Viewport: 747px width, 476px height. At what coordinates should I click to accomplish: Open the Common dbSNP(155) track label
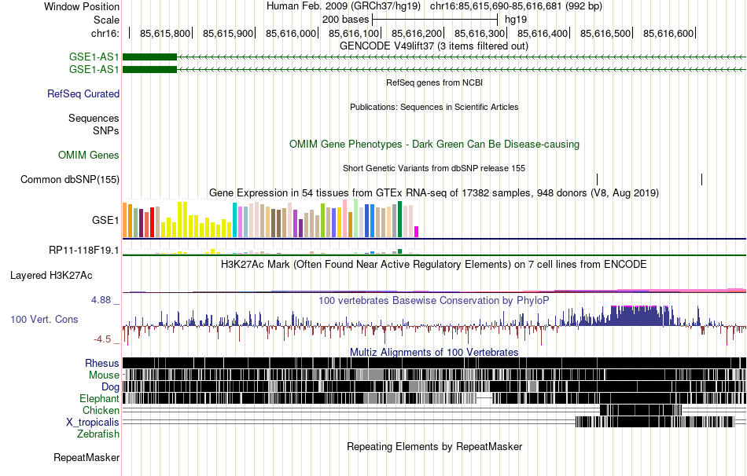[x=70, y=179]
